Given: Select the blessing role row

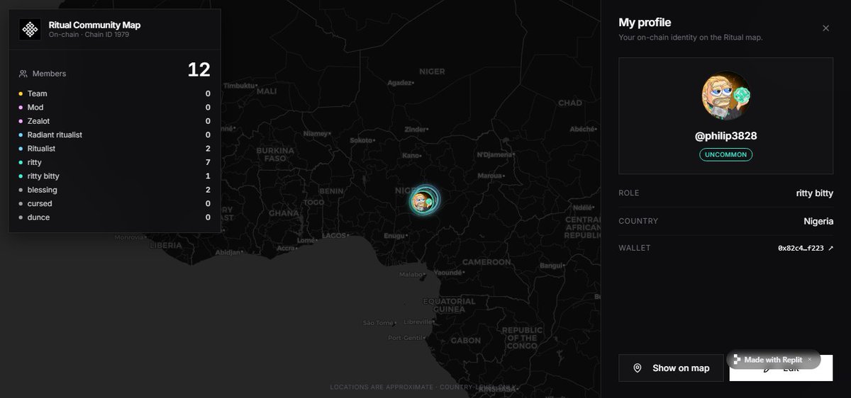Looking at the screenshot, I should point(115,190).
